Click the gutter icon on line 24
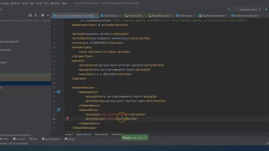The image size is (269, 151). coord(58,110)
